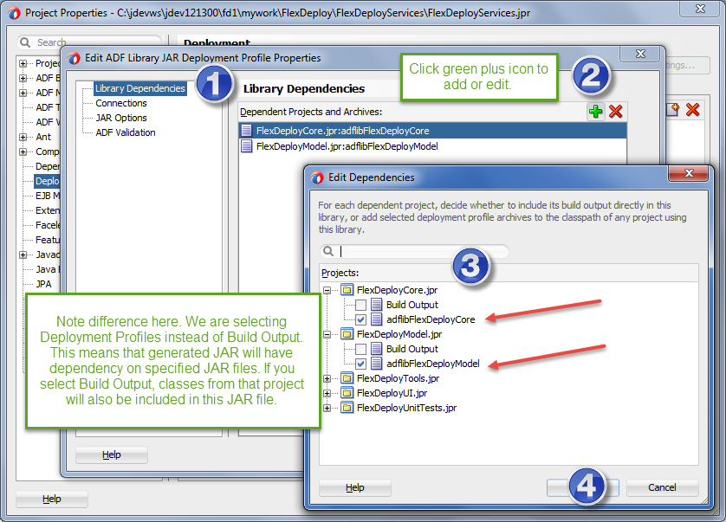The height and width of the screenshot is (522, 726).
Task: Expand FlexDeployTools.jpr node
Action: coord(327,379)
